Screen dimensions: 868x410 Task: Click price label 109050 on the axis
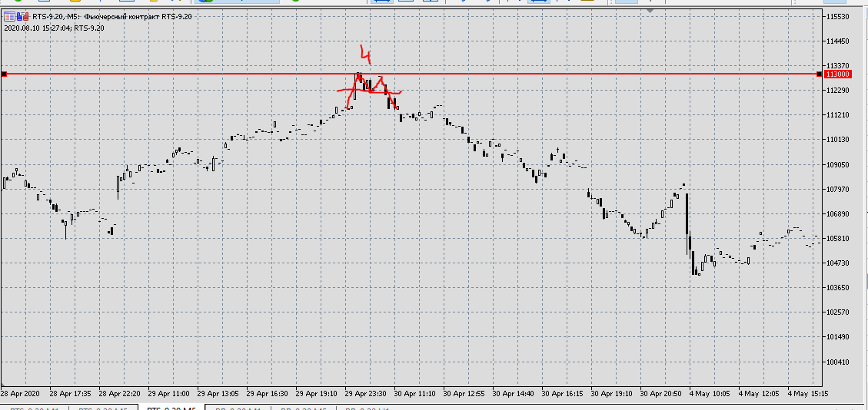pos(837,164)
